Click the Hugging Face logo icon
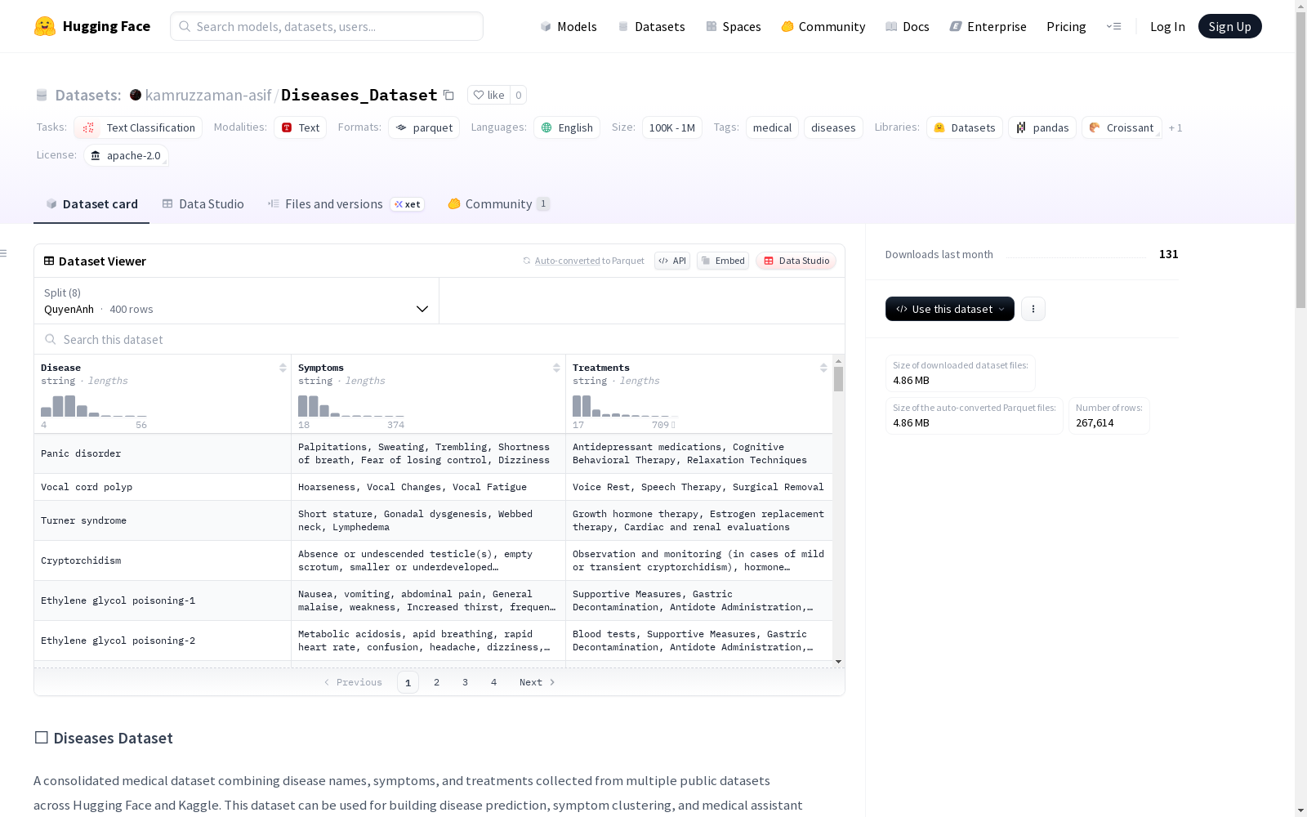The image size is (1307, 817). [x=45, y=26]
